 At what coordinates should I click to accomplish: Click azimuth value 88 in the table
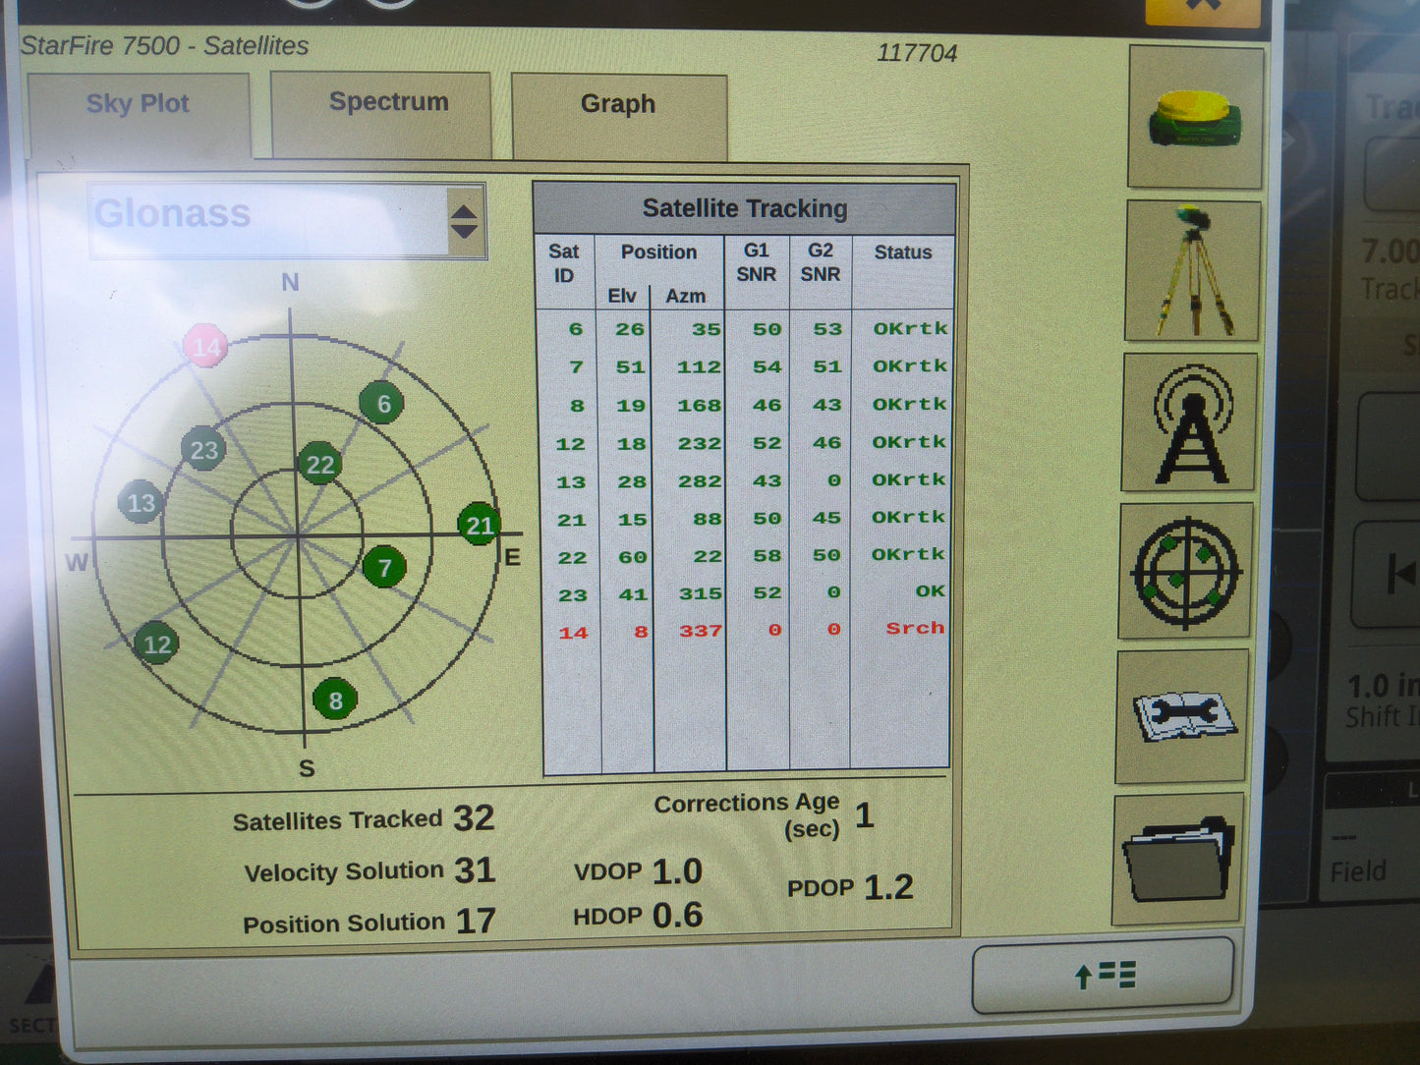(708, 519)
